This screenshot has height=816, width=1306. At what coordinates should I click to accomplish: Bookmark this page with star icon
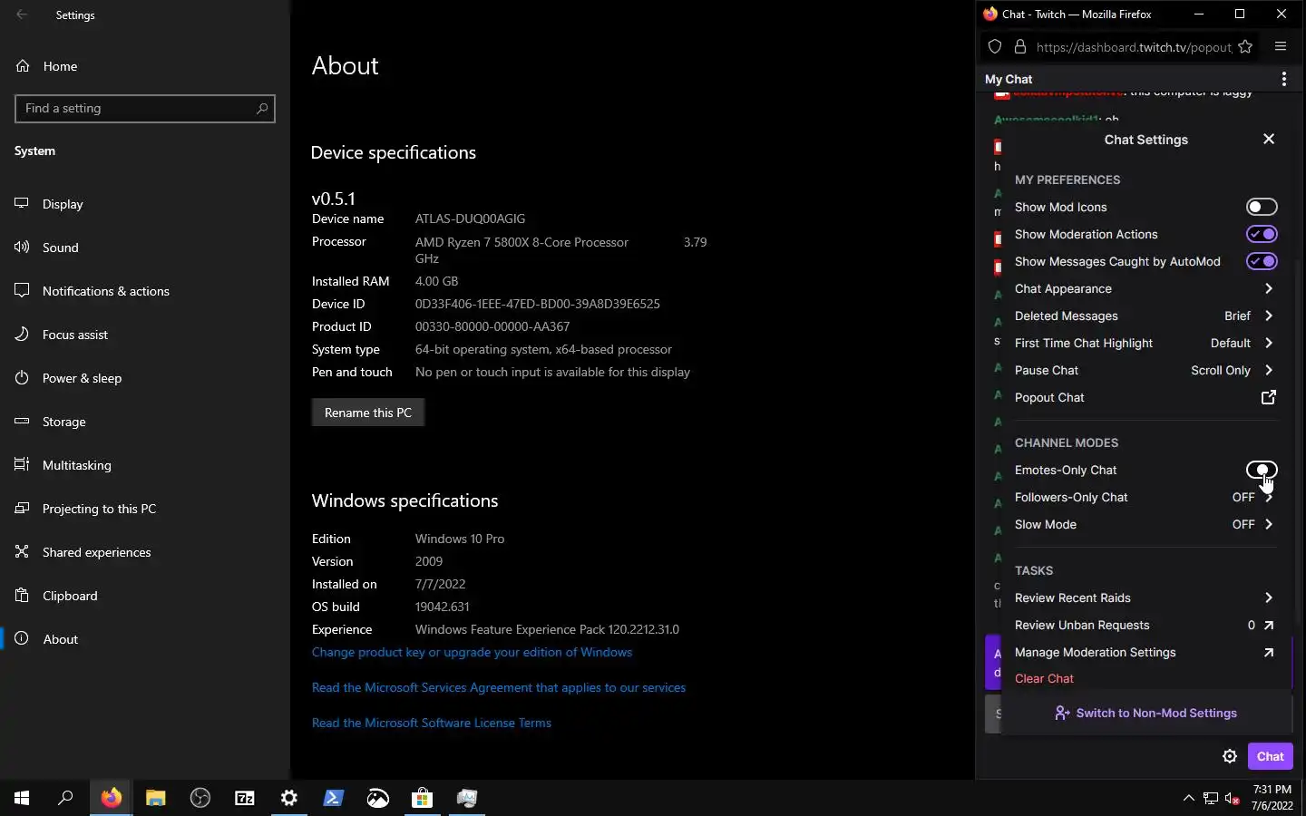pos(1245,46)
